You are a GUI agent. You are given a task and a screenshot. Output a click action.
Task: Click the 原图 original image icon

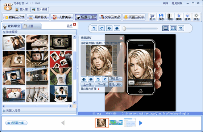click(x=196, y=17)
